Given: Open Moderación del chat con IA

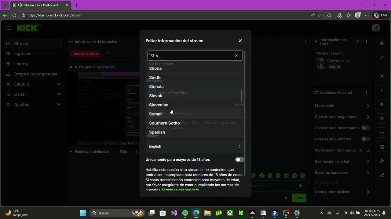Looking at the screenshot, I should point(342,150).
